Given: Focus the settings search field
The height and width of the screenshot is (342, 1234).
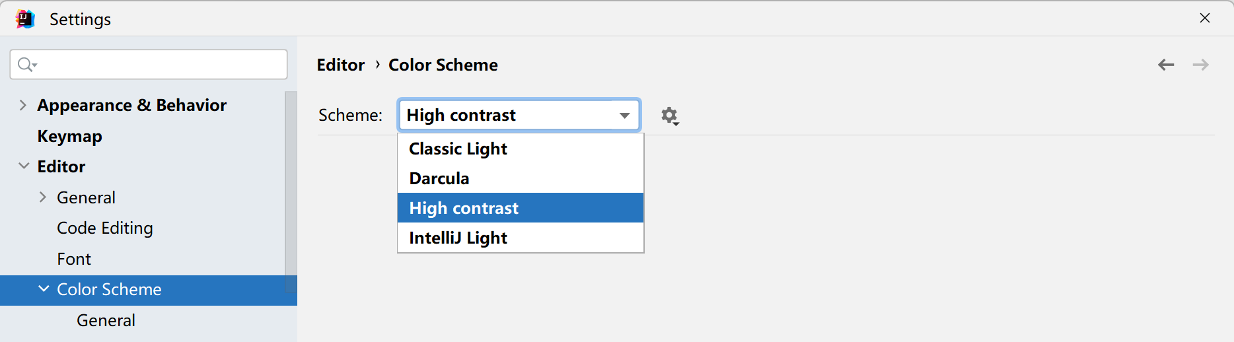Looking at the screenshot, I should click(x=159, y=65).
